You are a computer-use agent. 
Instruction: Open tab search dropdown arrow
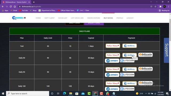pos(151,2)
